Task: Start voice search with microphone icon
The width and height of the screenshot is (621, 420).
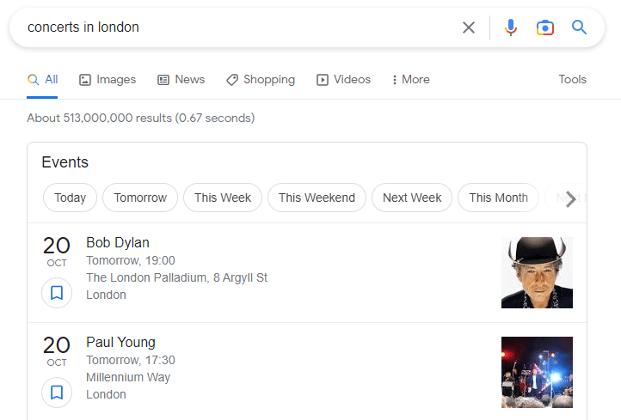Action: tap(511, 27)
